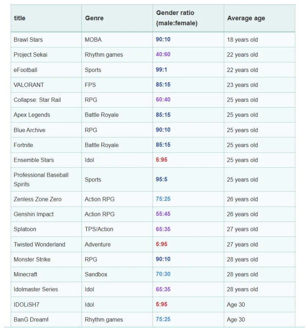Select the 'VALORANT' title cell
306x328 pixels.
point(46,85)
